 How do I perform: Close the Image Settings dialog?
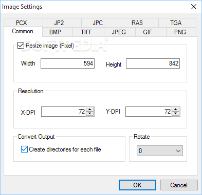(x=194, y=7)
